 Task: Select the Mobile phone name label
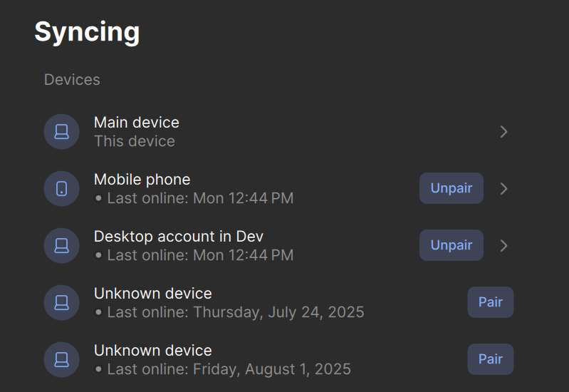142,180
